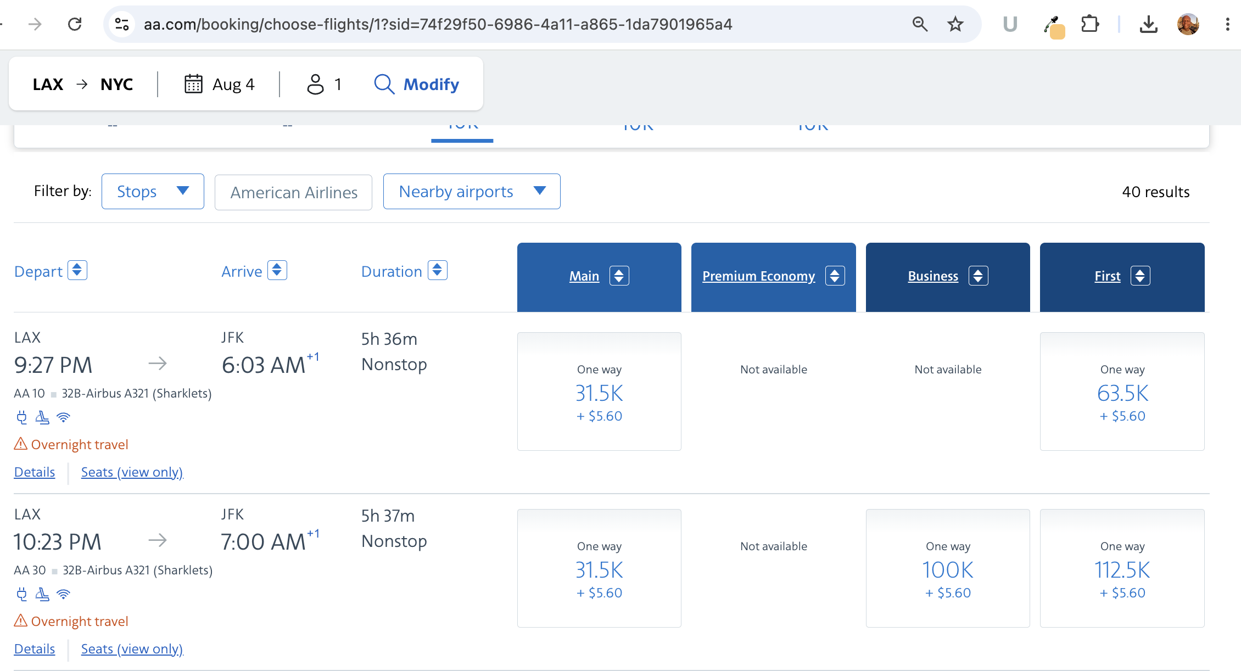Open the U browser extension icon
Image resolution: width=1241 pixels, height=671 pixels.
(x=1010, y=24)
